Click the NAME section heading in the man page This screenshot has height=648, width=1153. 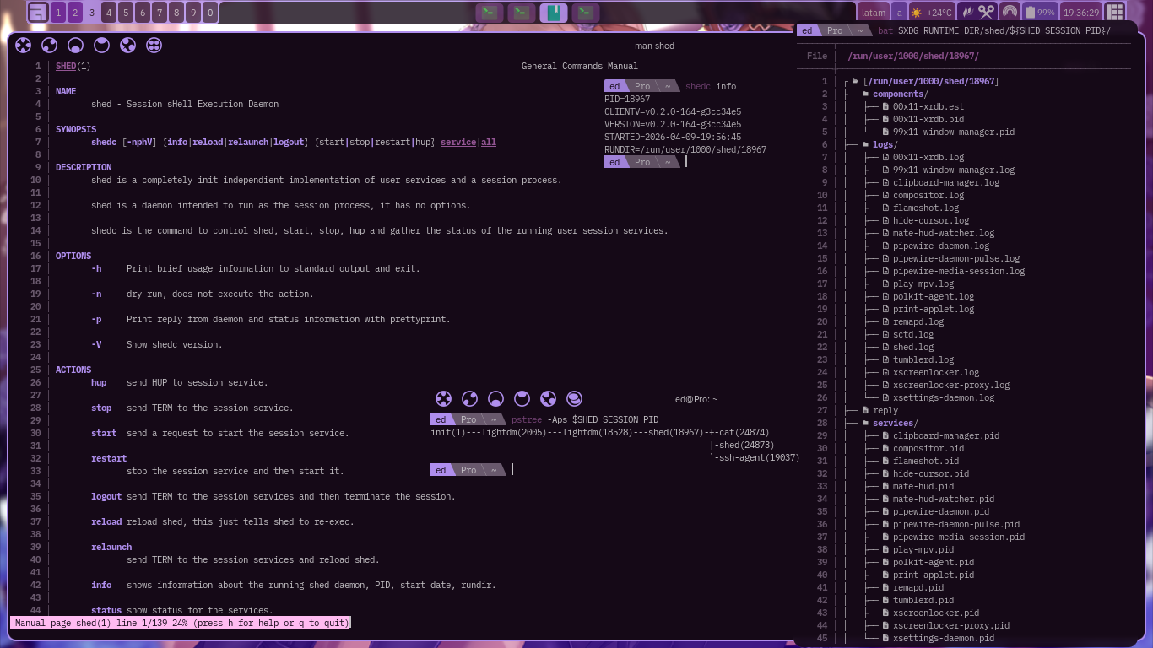coord(66,91)
